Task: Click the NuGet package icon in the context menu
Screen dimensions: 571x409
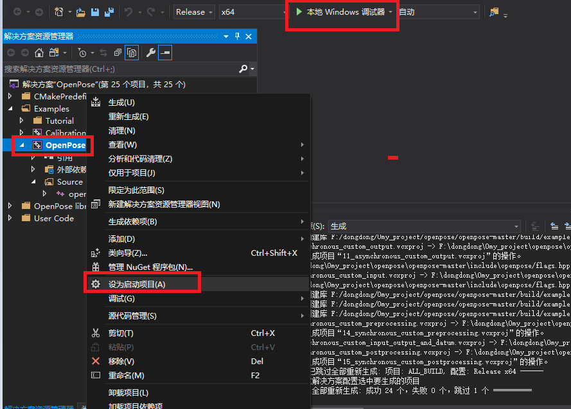Action: (96, 267)
